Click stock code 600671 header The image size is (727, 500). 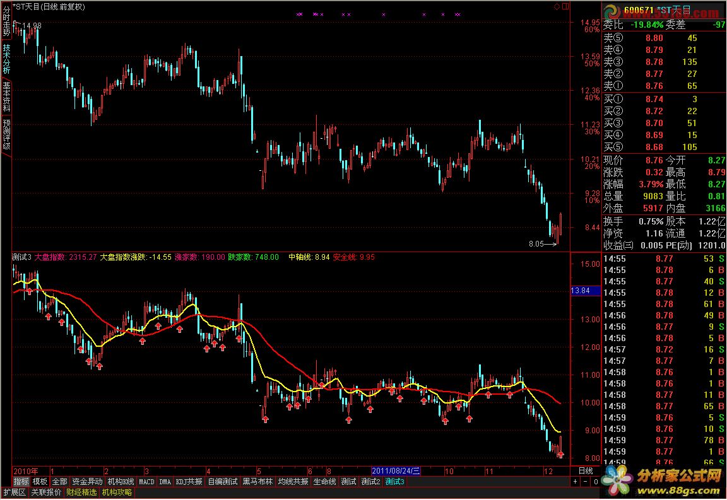pyautogui.click(x=639, y=10)
